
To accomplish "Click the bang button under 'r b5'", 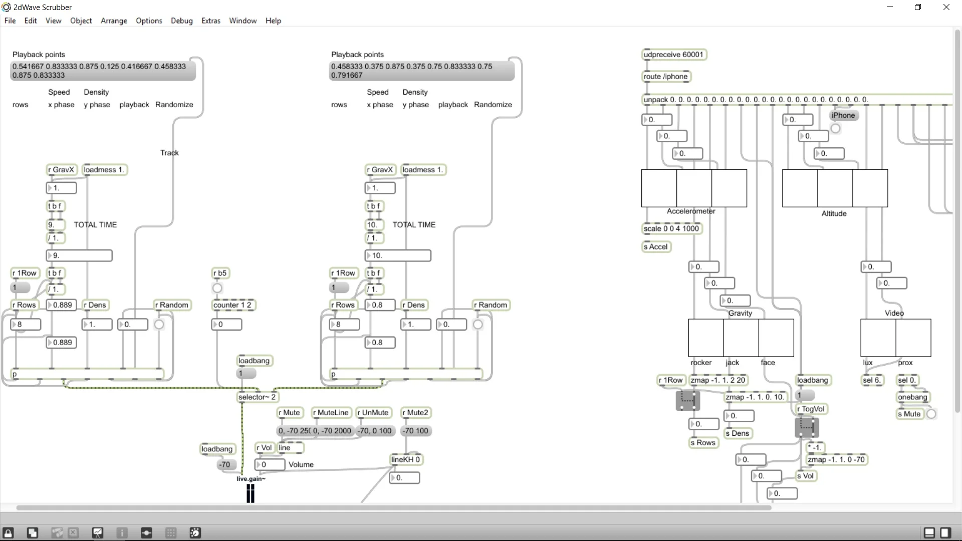I will [x=217, y=288].
